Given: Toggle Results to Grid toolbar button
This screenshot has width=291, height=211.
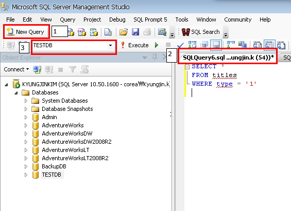Looking at the screenshot, I should pos(269,45).
